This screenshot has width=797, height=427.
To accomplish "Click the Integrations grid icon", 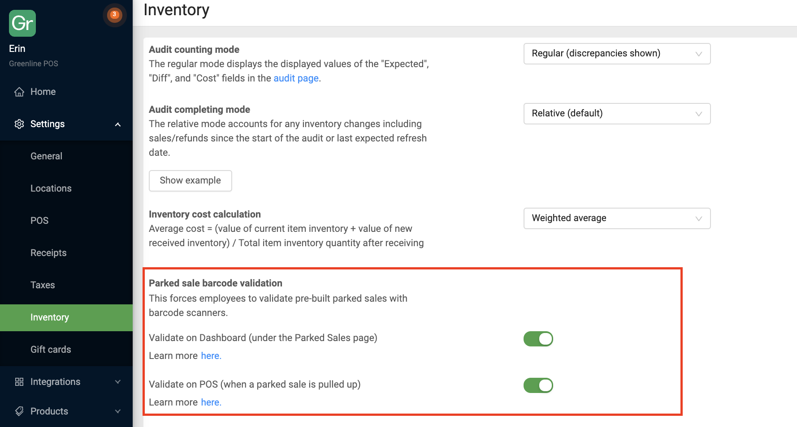I will point(19,382).
